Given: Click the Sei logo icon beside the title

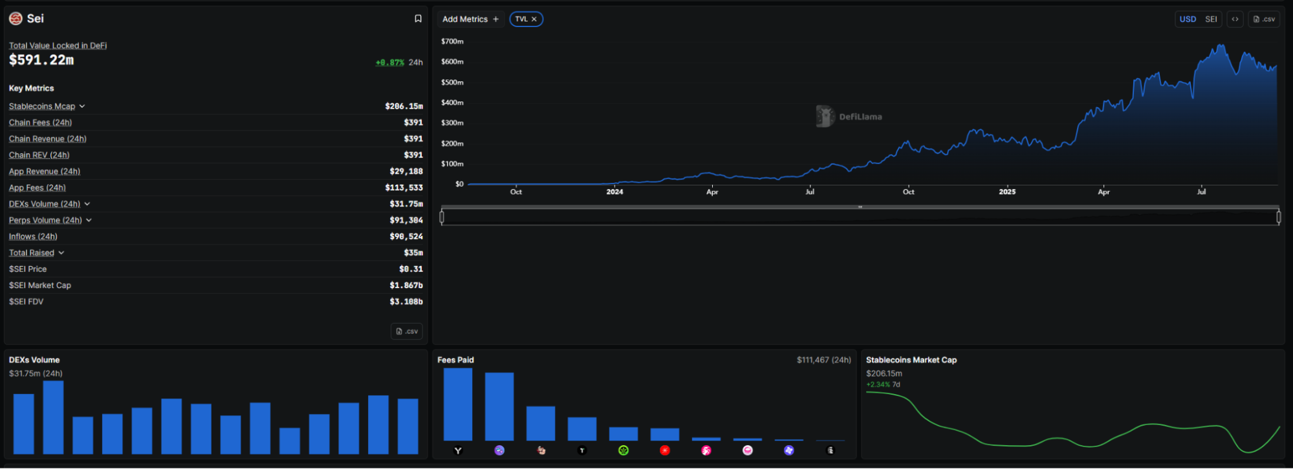Looking at the screenshot, I should 16,19.
